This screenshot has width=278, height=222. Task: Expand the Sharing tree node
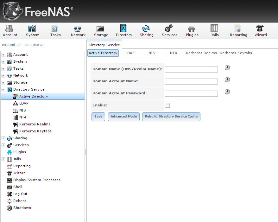(x=3, y=138)
